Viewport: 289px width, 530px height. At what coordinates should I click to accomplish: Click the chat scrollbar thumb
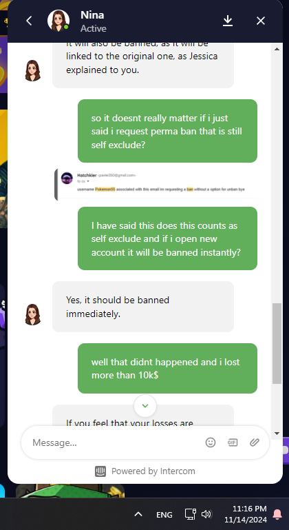point(277,343)
